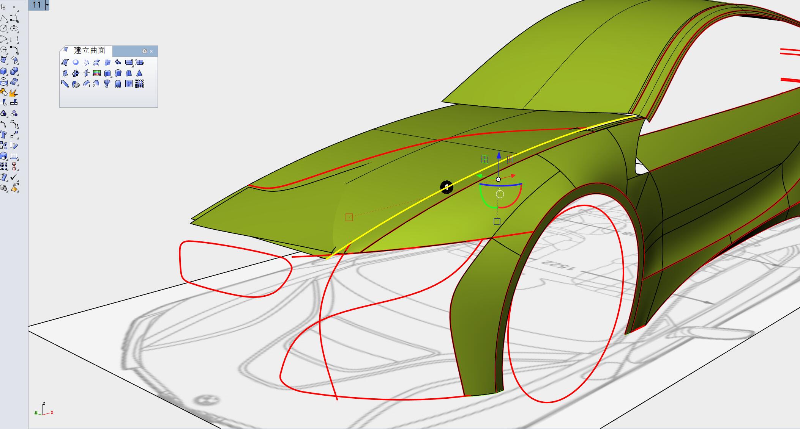Click the Sweep 2 rails icon
The image size is (800, 429).
pyautogui.click(x=96, y=84)
